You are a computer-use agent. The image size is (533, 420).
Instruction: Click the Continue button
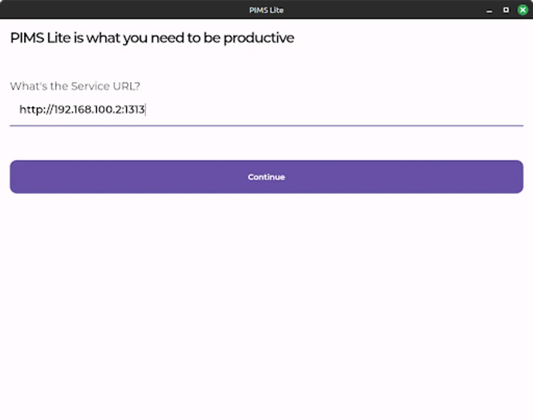(x=266, y=177)
